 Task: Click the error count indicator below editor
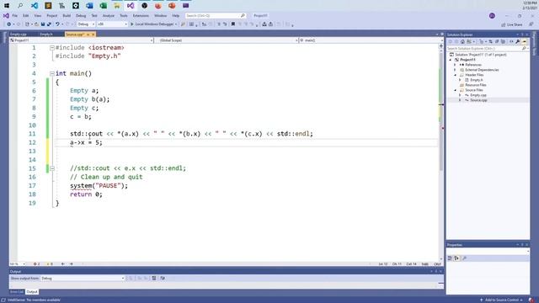pyautogui.click(x=36, y=263)
